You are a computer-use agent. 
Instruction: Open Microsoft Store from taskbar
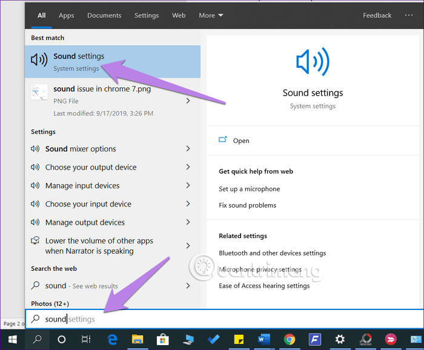(162, 340)
